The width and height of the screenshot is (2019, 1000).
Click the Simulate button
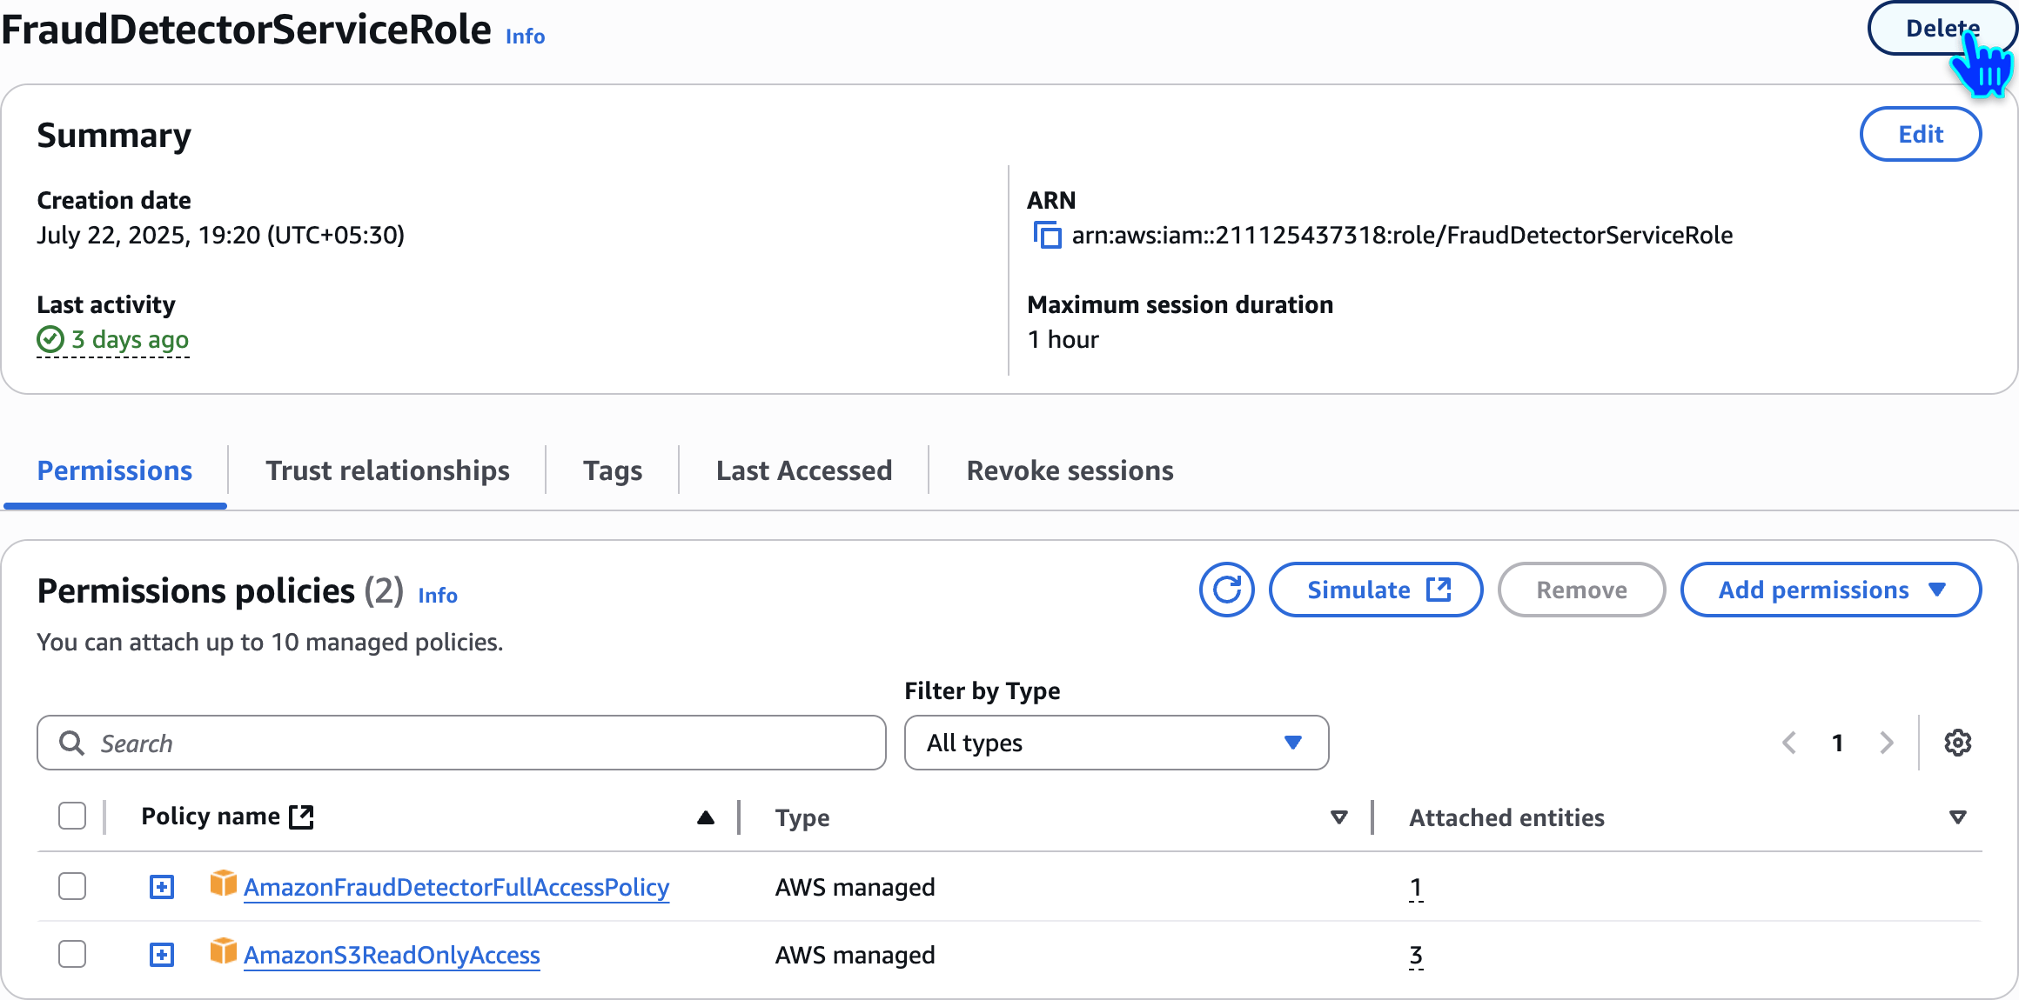[1376, 590]
